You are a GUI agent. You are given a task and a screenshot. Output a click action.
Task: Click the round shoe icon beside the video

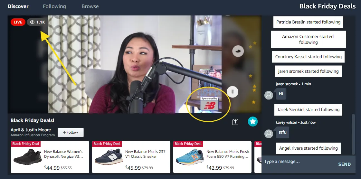(x=238, y=51)
